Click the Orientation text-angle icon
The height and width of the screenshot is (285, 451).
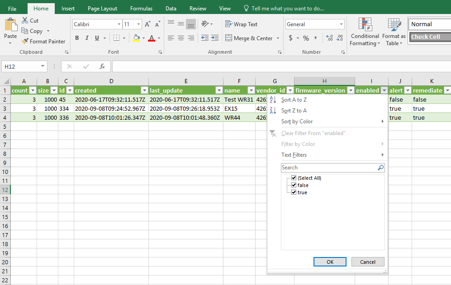205,24
